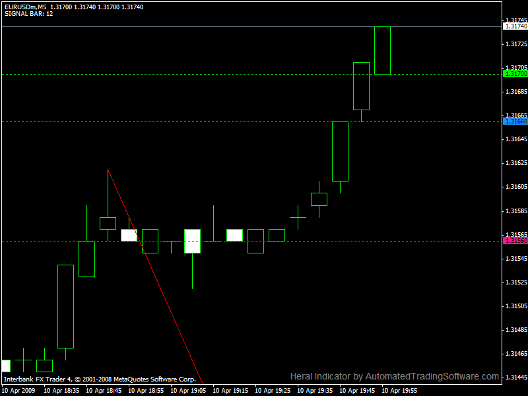The width and height of the screenshot is (528, 396).
Task: Click the 10 Apr 19:35 time label
Action: [315, 391]
